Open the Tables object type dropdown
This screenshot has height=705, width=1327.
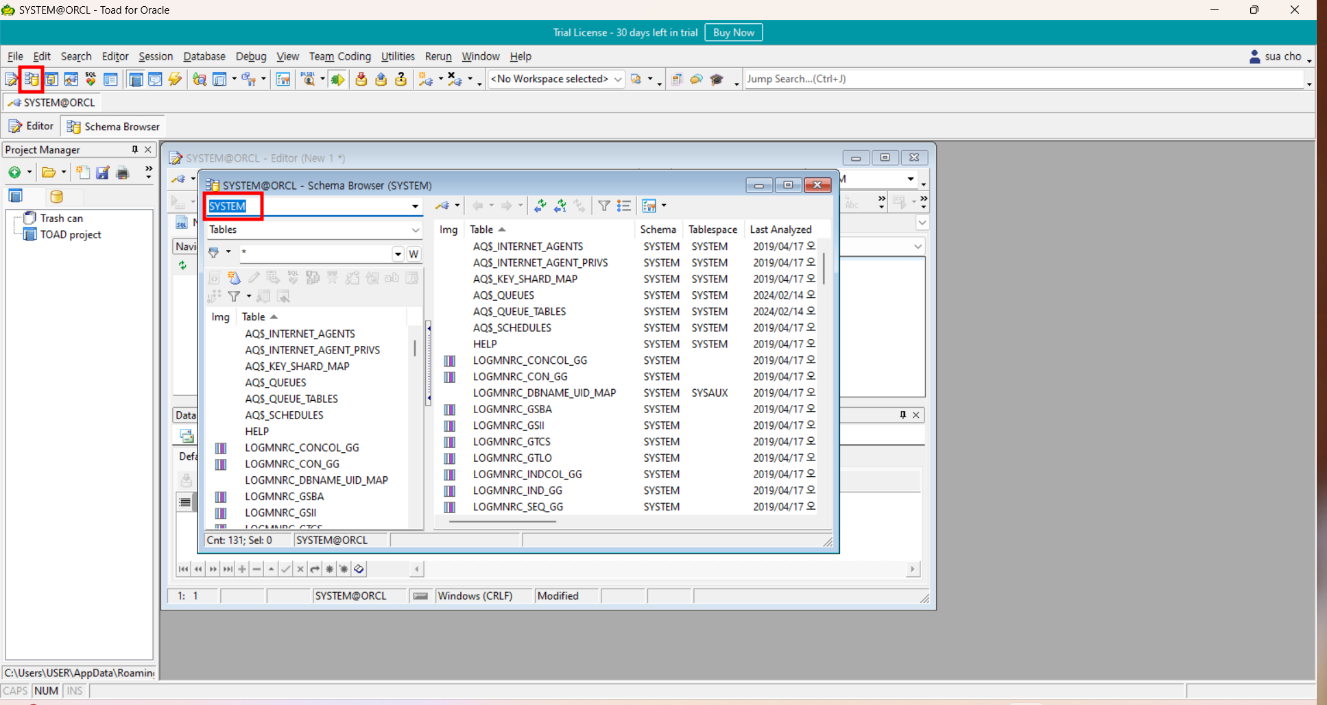(416, 230)
